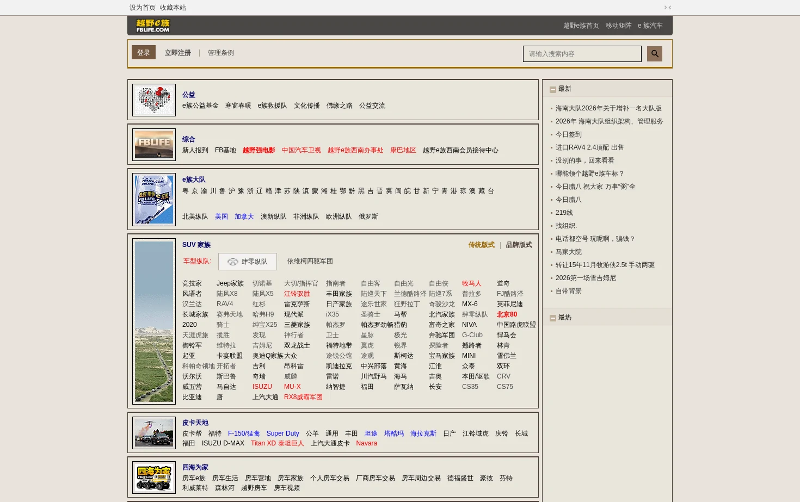Viewport: 800px width, 502px height.
Task: Open 北美纵队 link
Action: [x=195, y=216]
